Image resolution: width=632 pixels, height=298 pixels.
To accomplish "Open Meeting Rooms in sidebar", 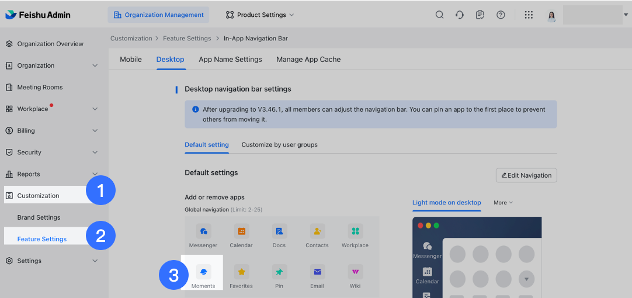I will coord(40,87).
